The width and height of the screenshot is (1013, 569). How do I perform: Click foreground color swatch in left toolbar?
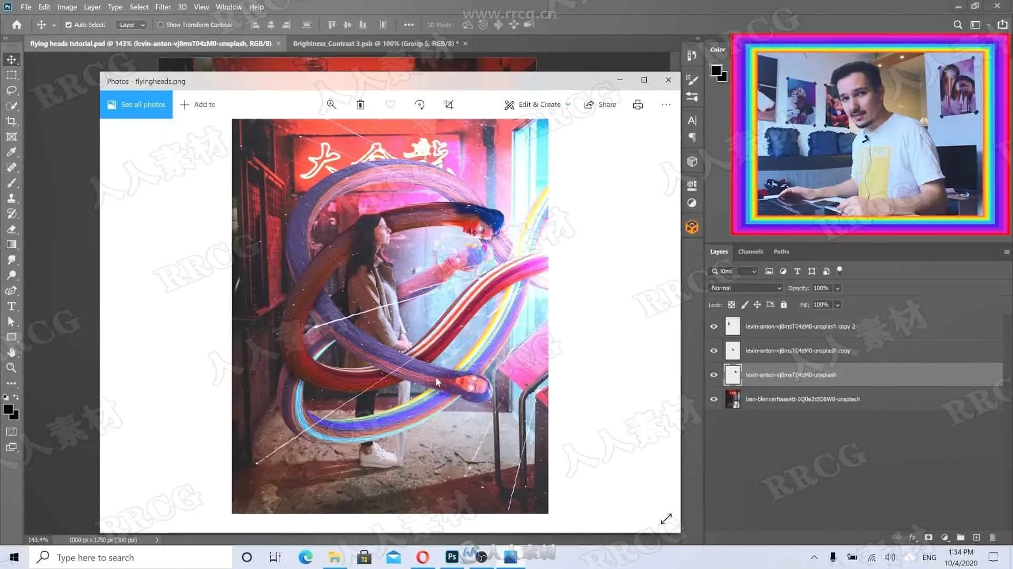pos(8,409)
